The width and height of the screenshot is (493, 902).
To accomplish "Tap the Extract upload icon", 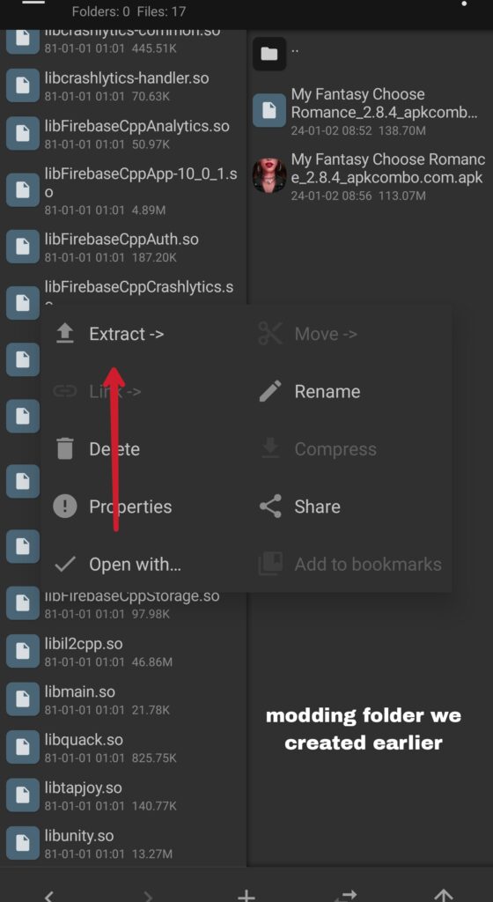I will click(65, 334).
